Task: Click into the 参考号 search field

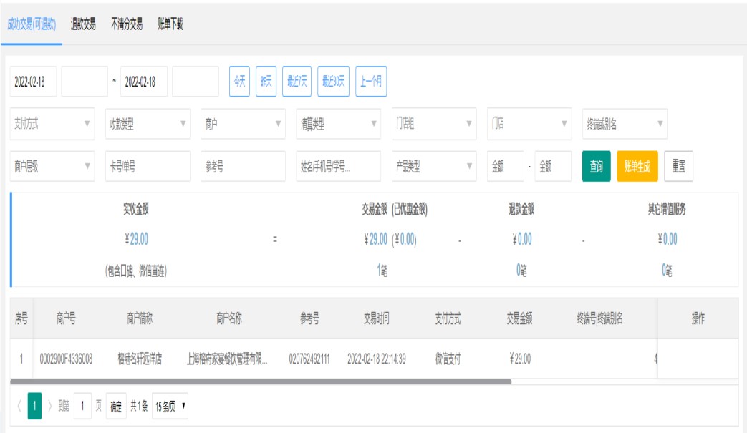Action: point(243,166)
